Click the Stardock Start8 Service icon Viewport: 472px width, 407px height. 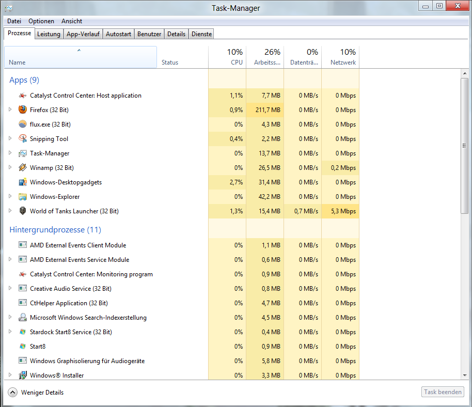23,332
